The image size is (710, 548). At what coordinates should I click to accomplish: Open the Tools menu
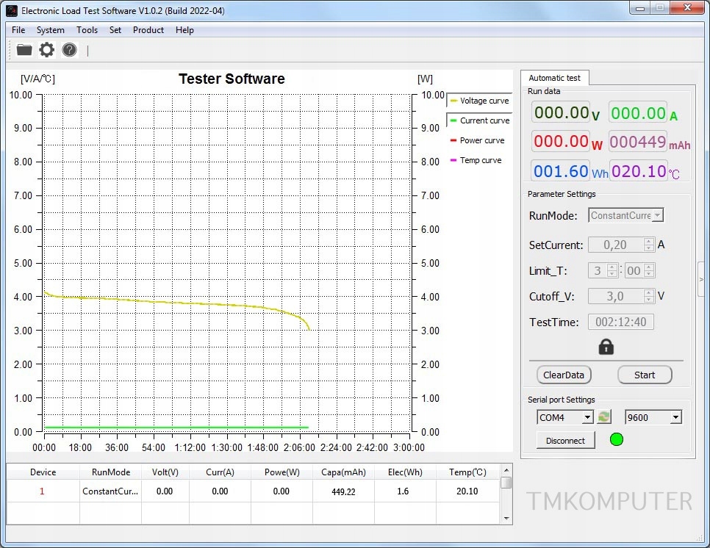(87, 30)
